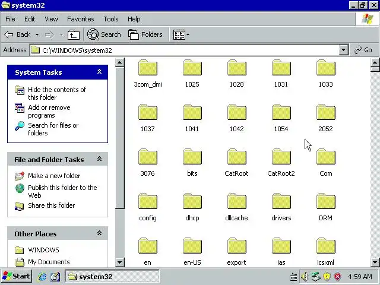
Task: Select the dhcp folder icon
Action: pyautogui.click(x=192, y=201)
